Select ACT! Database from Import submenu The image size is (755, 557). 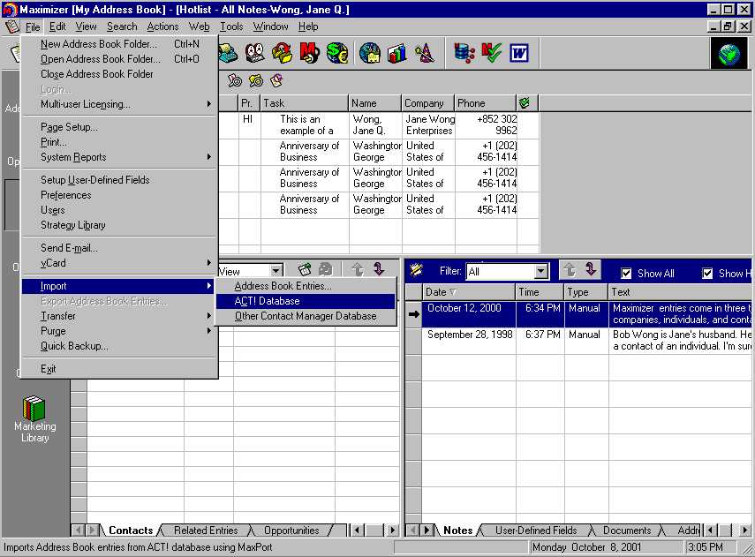point(267,301)
